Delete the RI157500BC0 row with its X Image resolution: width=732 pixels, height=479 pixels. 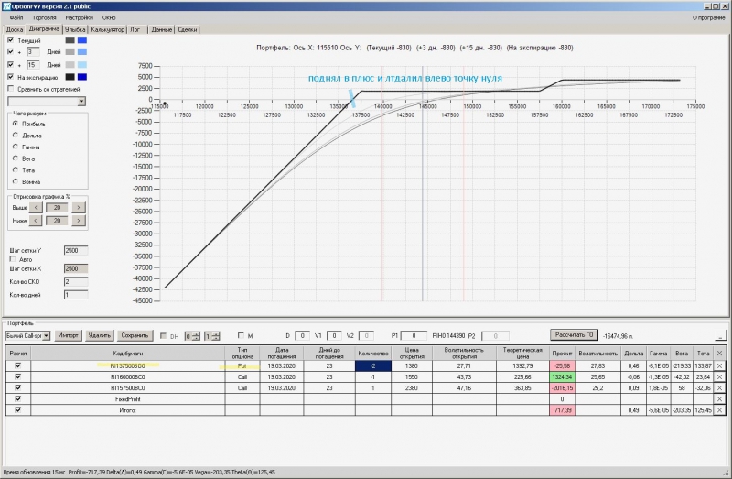click(719, 388)
